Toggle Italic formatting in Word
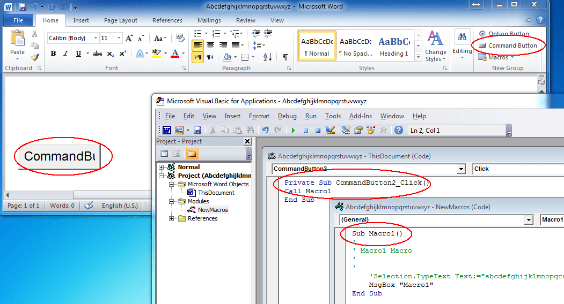This screenshot has height=304, width=564. pyautogui.click(x=65, y=54)
